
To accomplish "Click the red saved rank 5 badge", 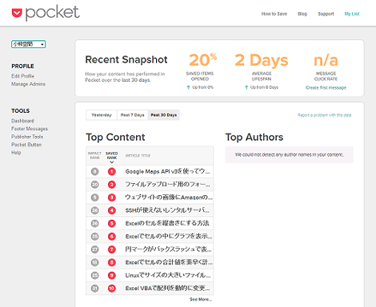I will pyautogui.click(x=112, y=223).
